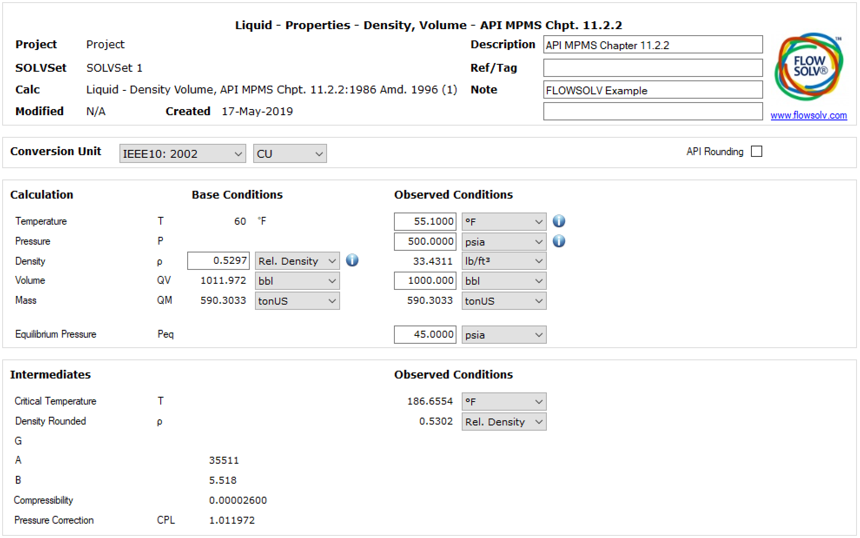Viewport: 860px width, 538px height.
Task: Edit the base density value 0.5297
Action: tap(218, 261)
